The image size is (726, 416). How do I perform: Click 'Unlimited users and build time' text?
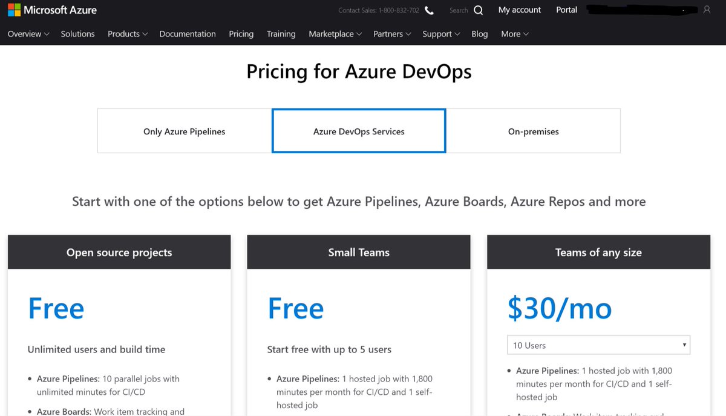(x=97, y=349)
